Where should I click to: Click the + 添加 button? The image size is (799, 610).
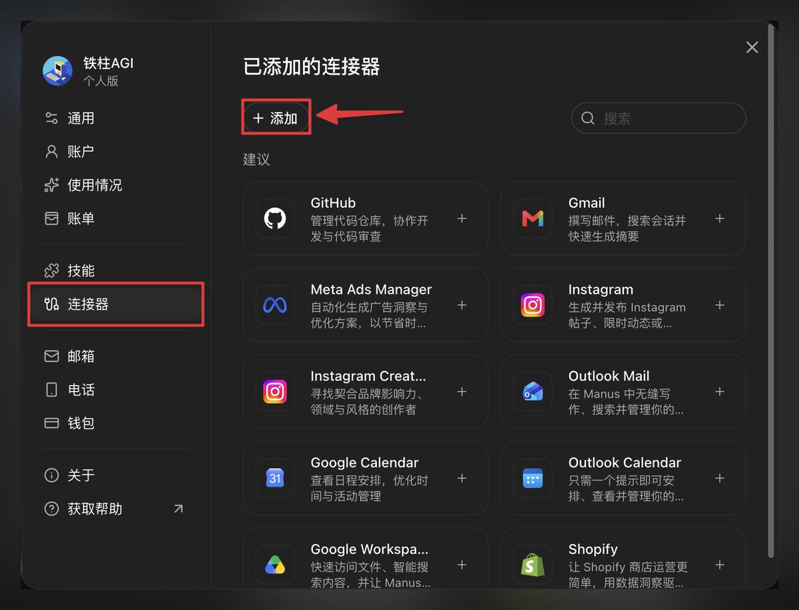[276, 118]
